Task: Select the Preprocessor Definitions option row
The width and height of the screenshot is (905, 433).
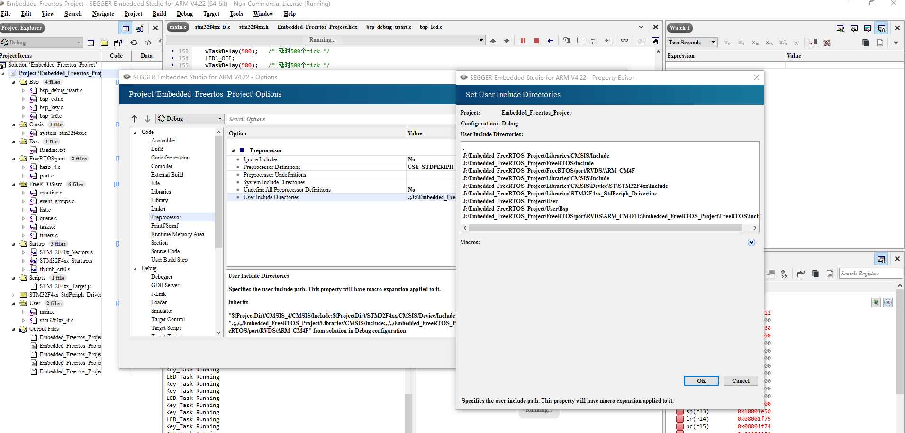Action: (x=341, y=167)
